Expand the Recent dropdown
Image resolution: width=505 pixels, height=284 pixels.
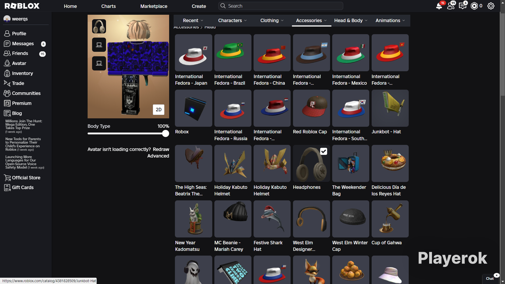pyautogui.click(x=193, y=20)
